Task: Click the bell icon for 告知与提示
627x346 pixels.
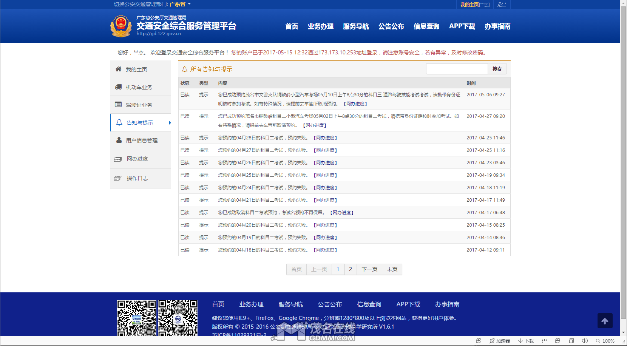Action: [x=119, y=122]
